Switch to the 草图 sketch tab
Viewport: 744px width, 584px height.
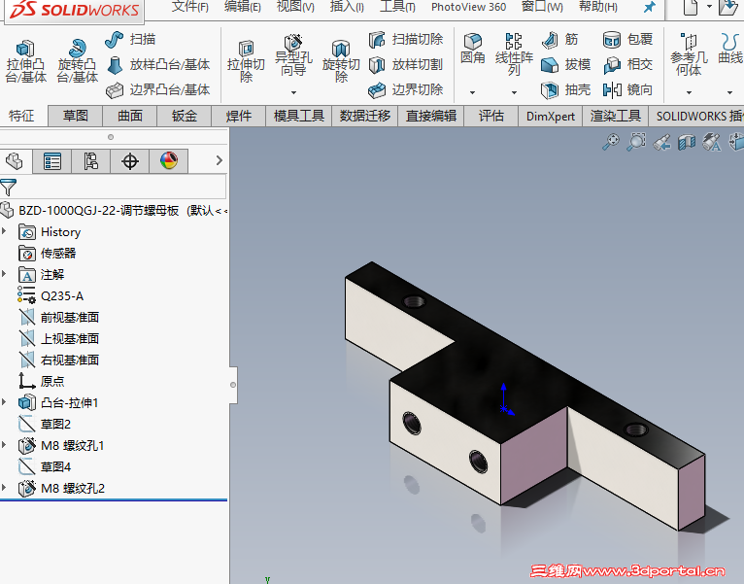(76, 116)
